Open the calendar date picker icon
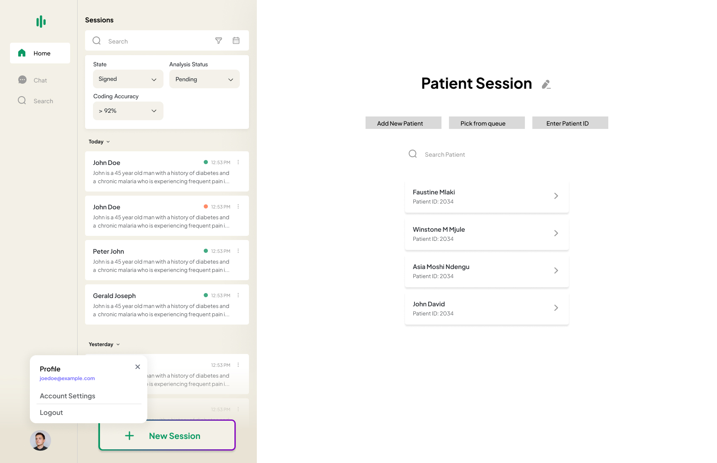This screenshot has height=463, width=717. click(x=236, y=41)
